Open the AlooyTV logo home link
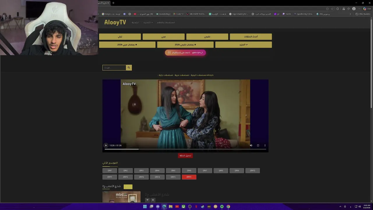 tap(115, 22)
